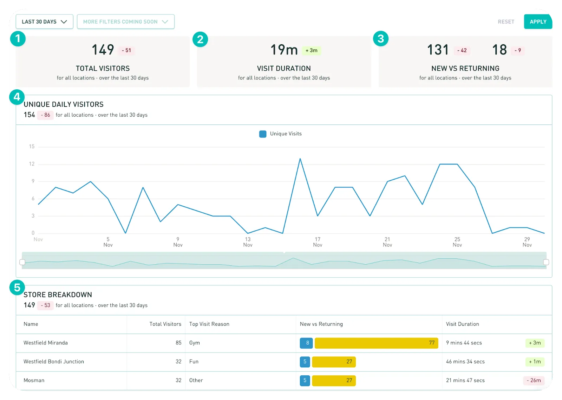562x400 pixels.
Task: Click the -42 new visitors change badge
Action: (x=462, y=51)
